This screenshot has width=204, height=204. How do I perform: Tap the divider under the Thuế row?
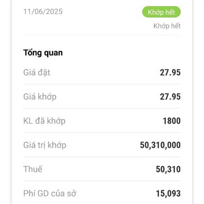(102, 181)
